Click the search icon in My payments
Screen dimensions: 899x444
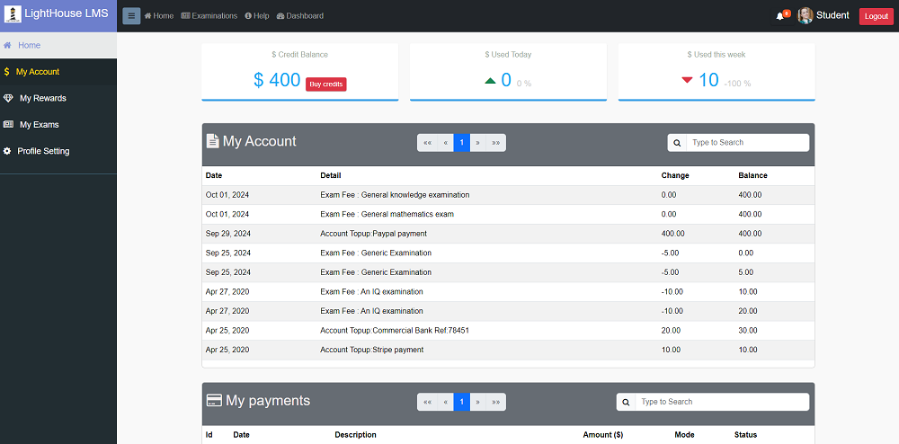coord(626,402)
